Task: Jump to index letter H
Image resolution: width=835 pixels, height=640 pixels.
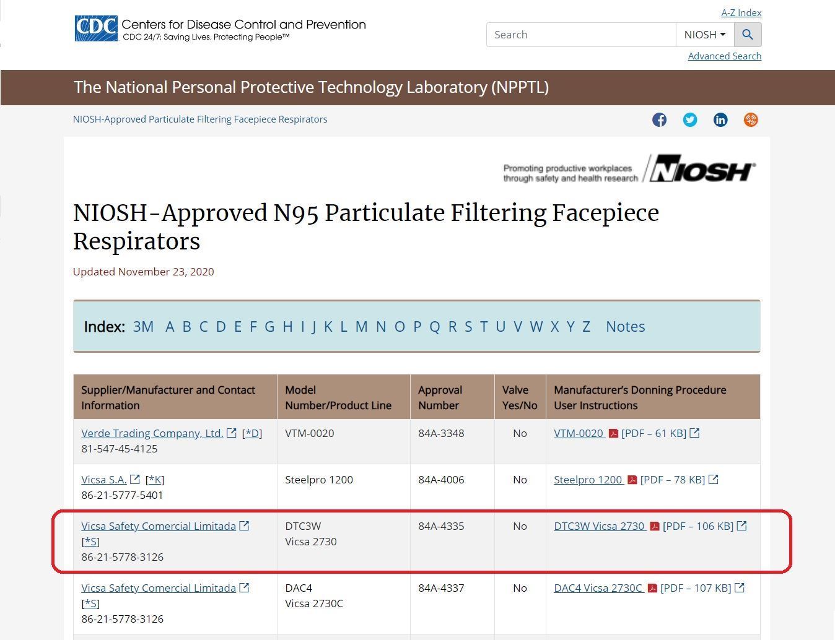Action: [x=287, y=327]
